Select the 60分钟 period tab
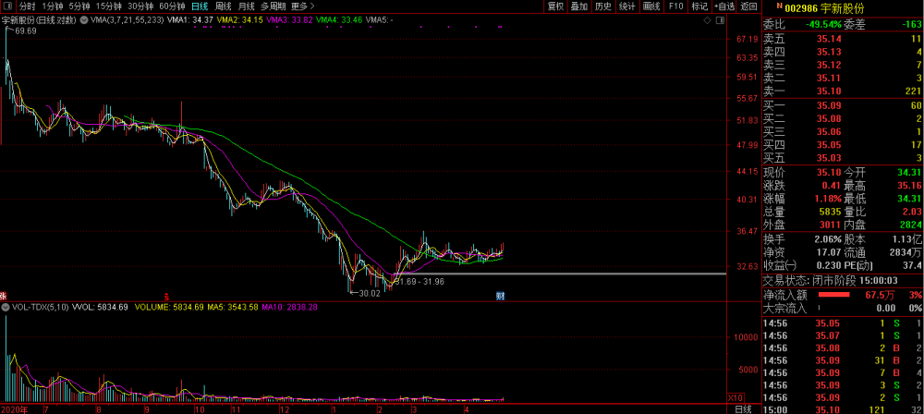 click(172, 6)
